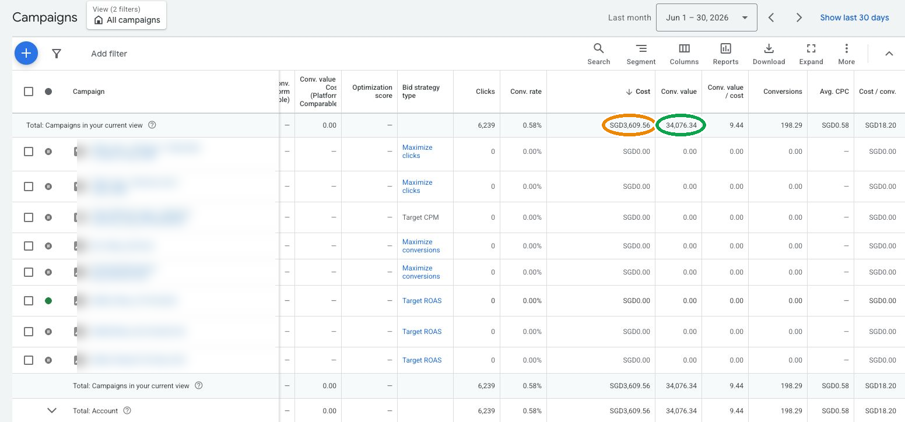Sort by the Clicks column header

click(x=485, y=92)
